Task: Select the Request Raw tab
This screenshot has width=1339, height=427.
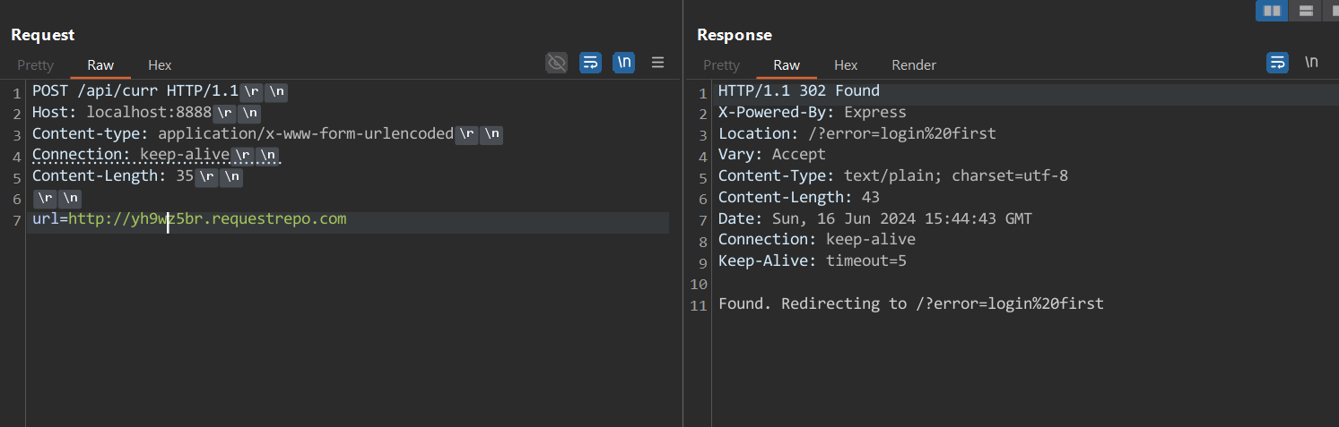Action: click(100, 65)
